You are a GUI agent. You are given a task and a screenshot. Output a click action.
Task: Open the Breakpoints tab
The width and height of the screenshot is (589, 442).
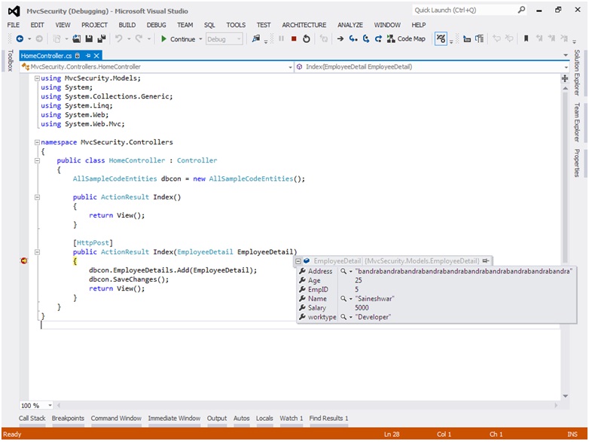pyautogui.click(x=68, y=419)
